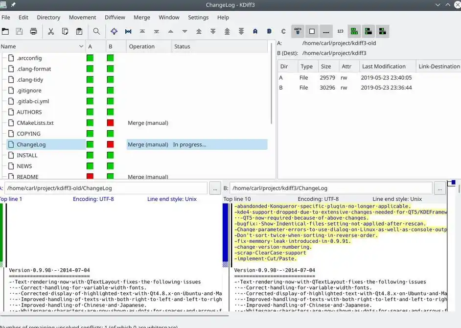Image resolution: width=461 pixels, height=328 pixels.
Task: Toggle third green-black layout button
Action: pyautogui.click(x=383, y=31)
